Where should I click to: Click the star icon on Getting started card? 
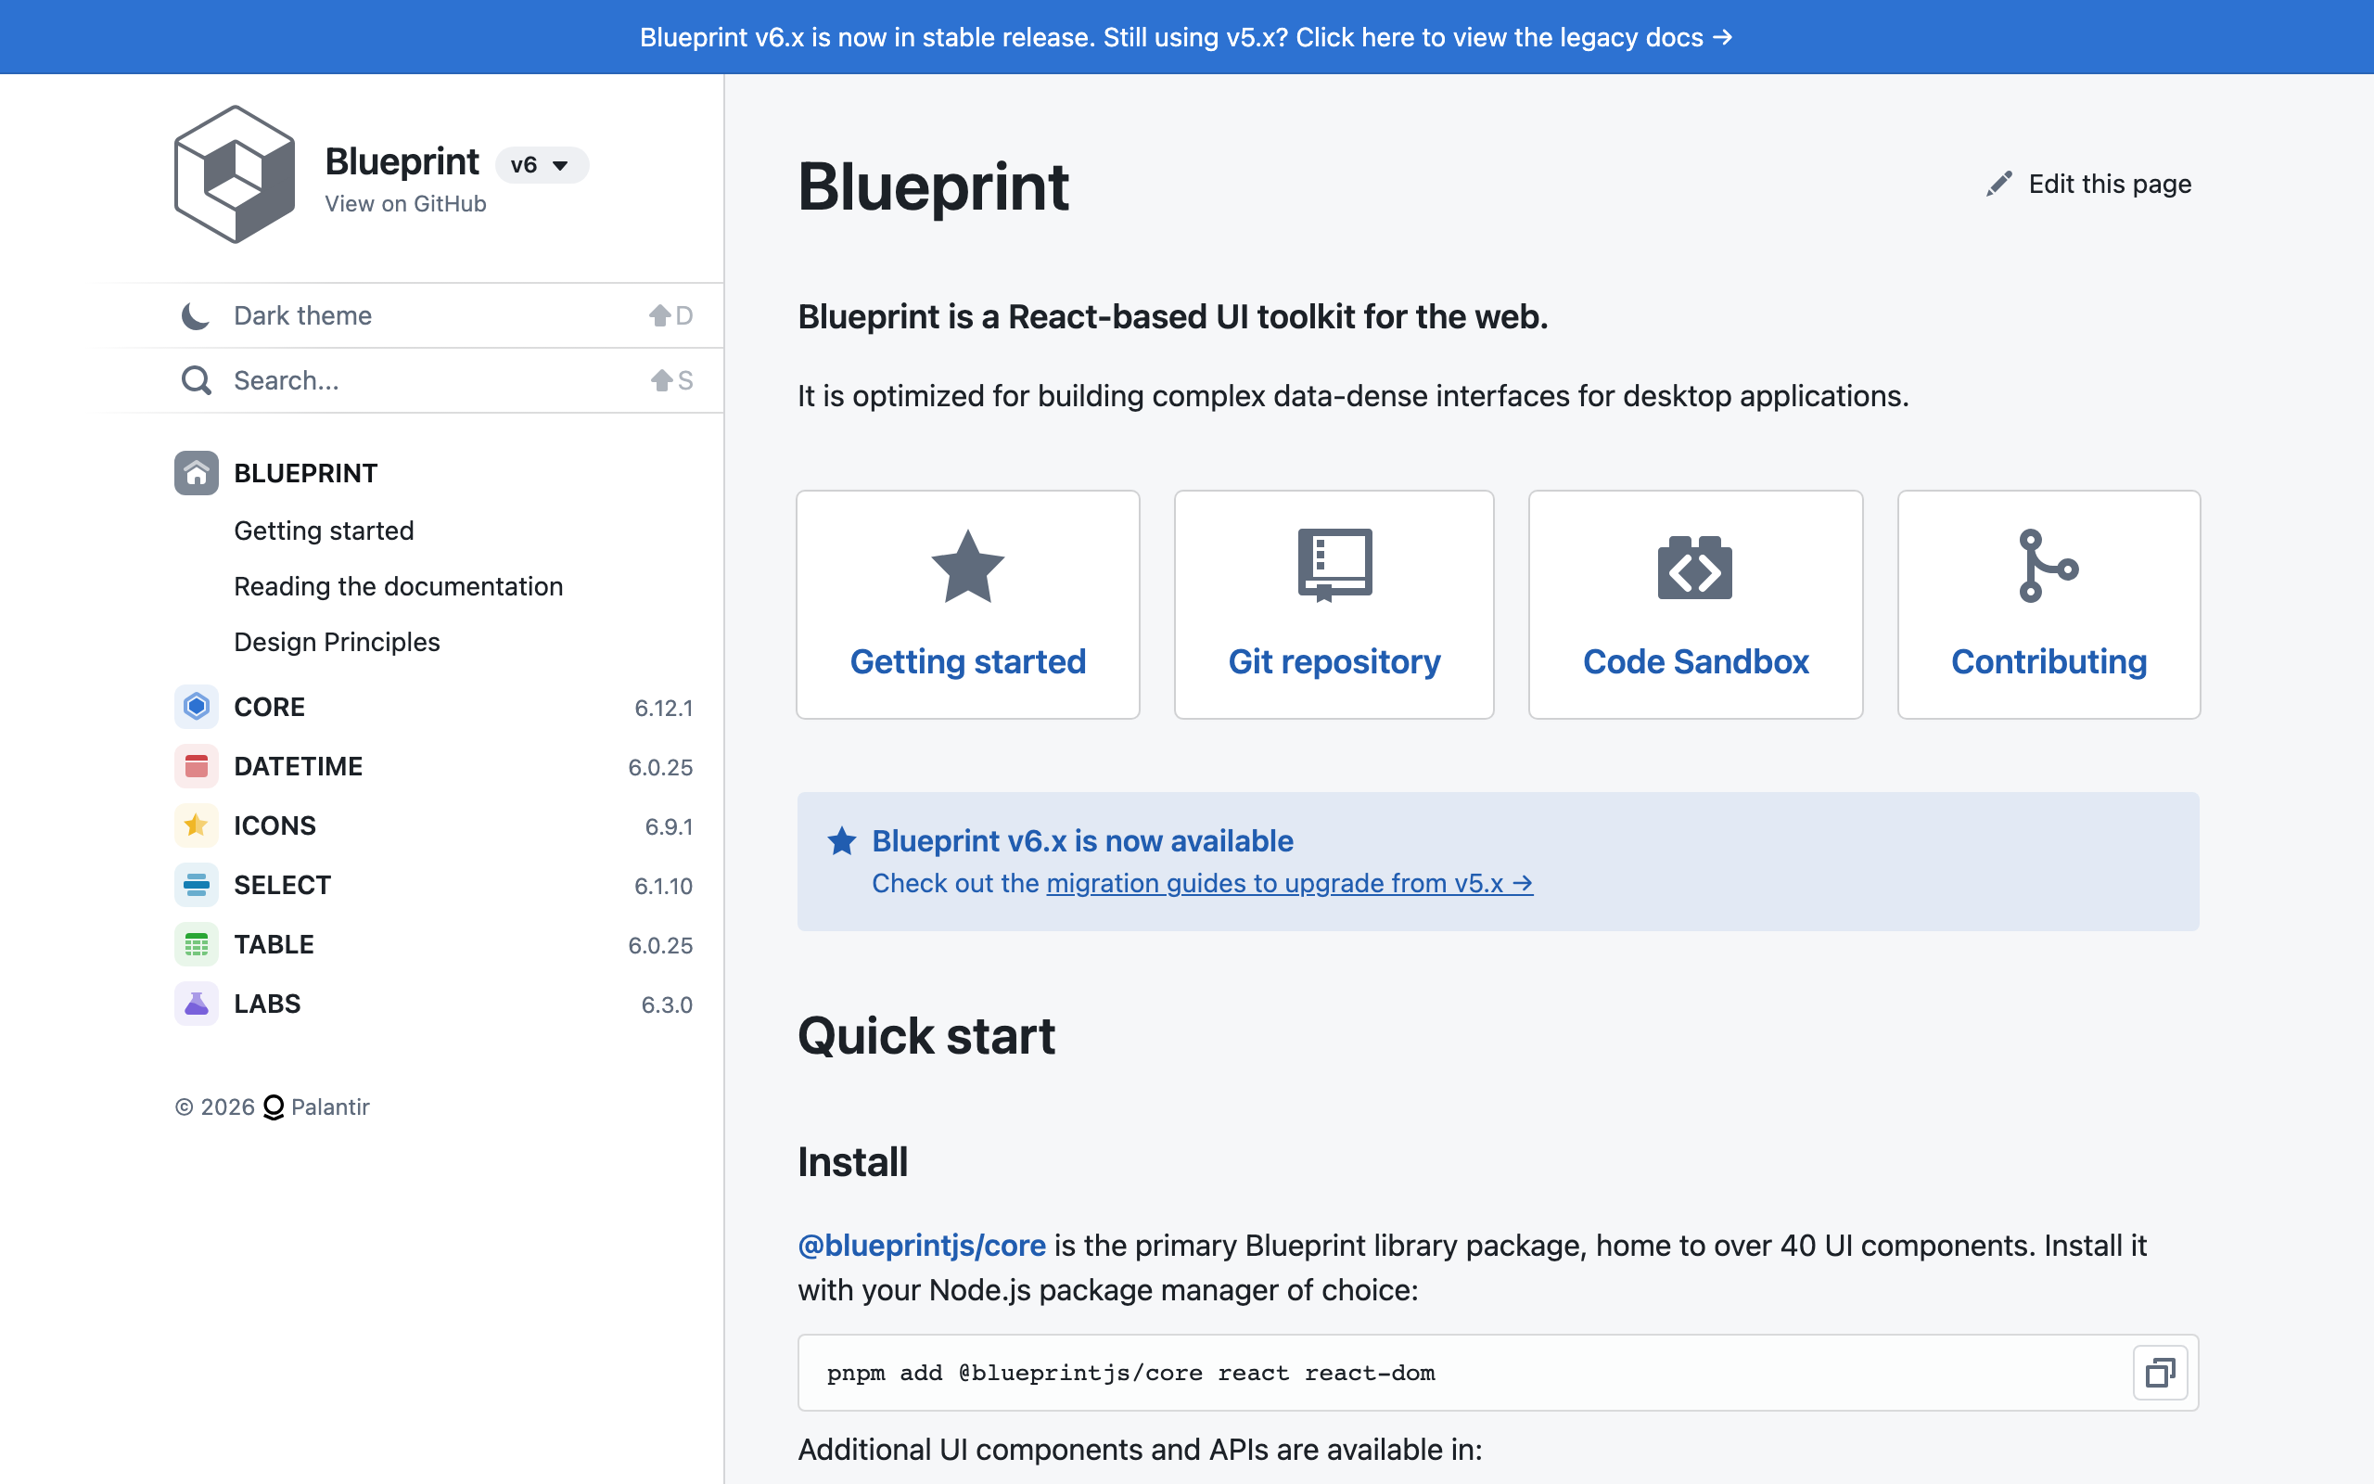pos(967,566)
